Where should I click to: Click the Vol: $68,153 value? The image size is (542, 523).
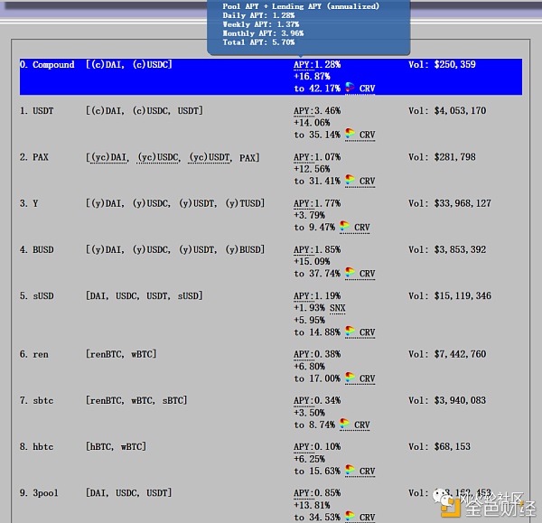click(439, 447)
